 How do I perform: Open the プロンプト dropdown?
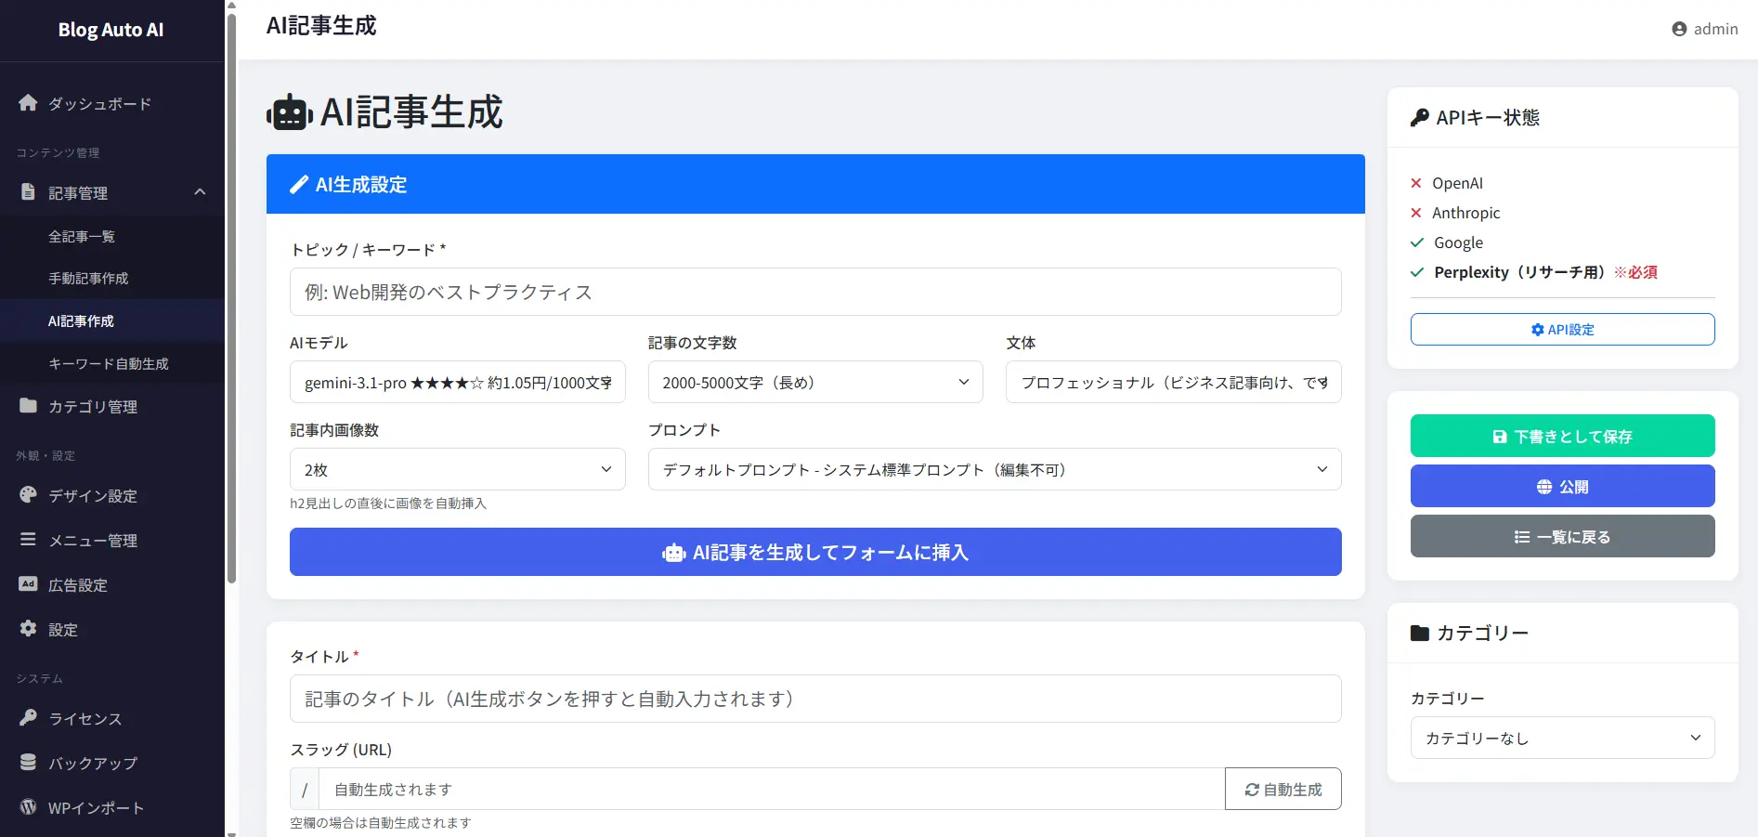tap(995, 469)
